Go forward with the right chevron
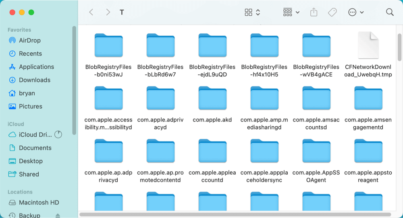The width and height of the screenshot is (403, 218). 108,12
